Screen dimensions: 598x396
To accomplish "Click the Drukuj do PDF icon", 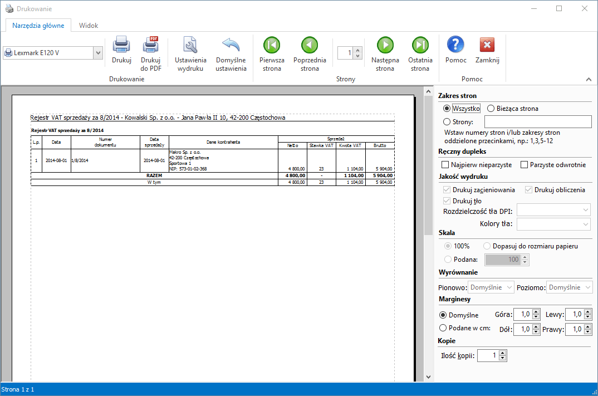I will point(150,46).
